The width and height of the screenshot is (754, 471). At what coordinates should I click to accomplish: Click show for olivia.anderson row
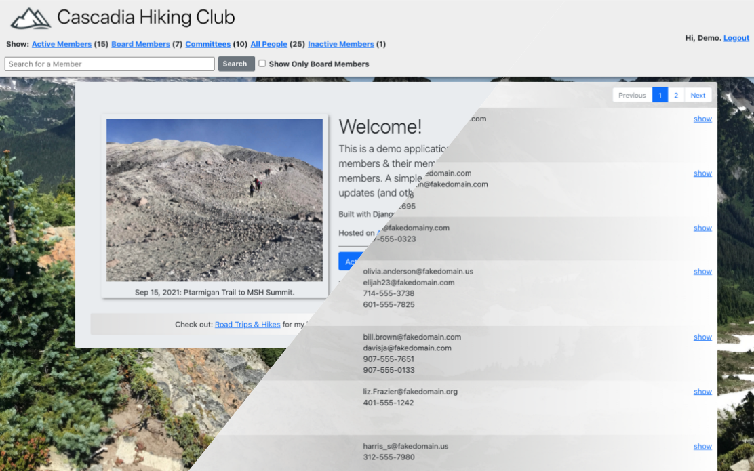702,272
